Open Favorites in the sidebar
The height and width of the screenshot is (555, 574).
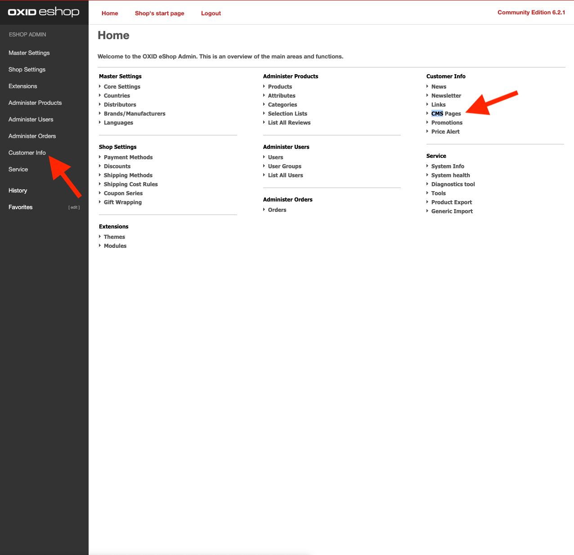pos(21,207)
